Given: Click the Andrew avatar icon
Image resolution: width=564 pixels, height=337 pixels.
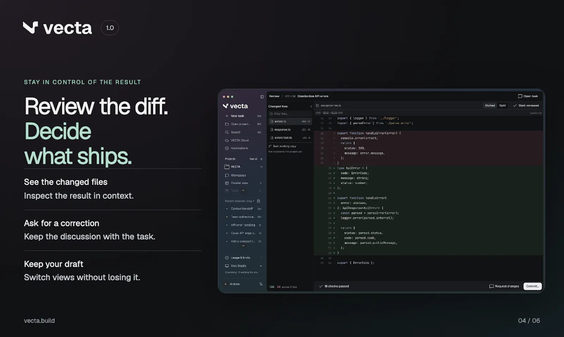Looking at the screenshot, I should click(x=226, y=284).
